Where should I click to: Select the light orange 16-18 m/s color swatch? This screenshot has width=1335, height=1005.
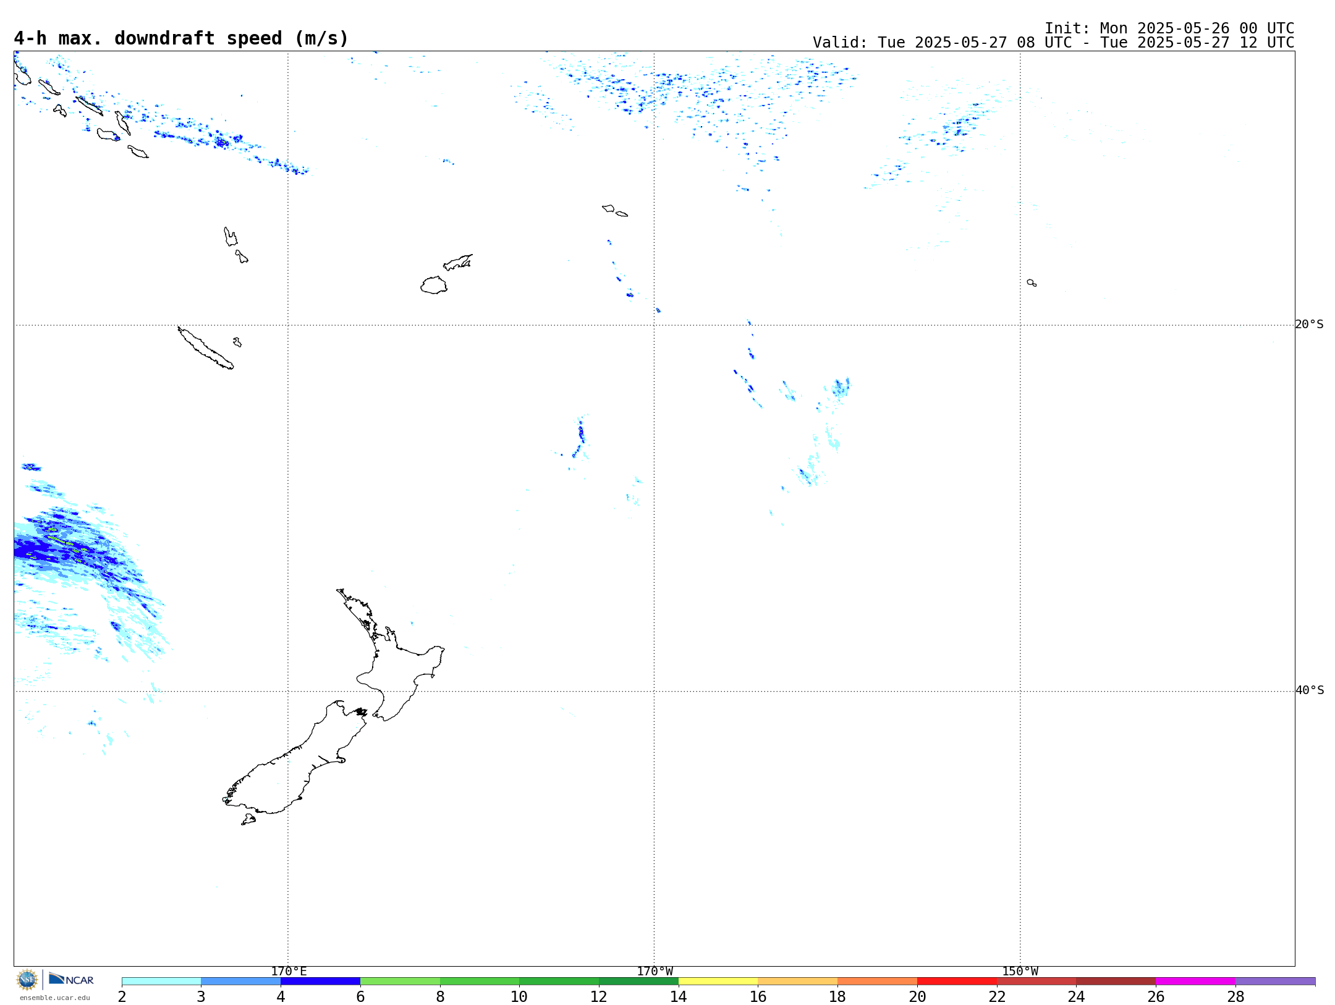click(798, 982)
